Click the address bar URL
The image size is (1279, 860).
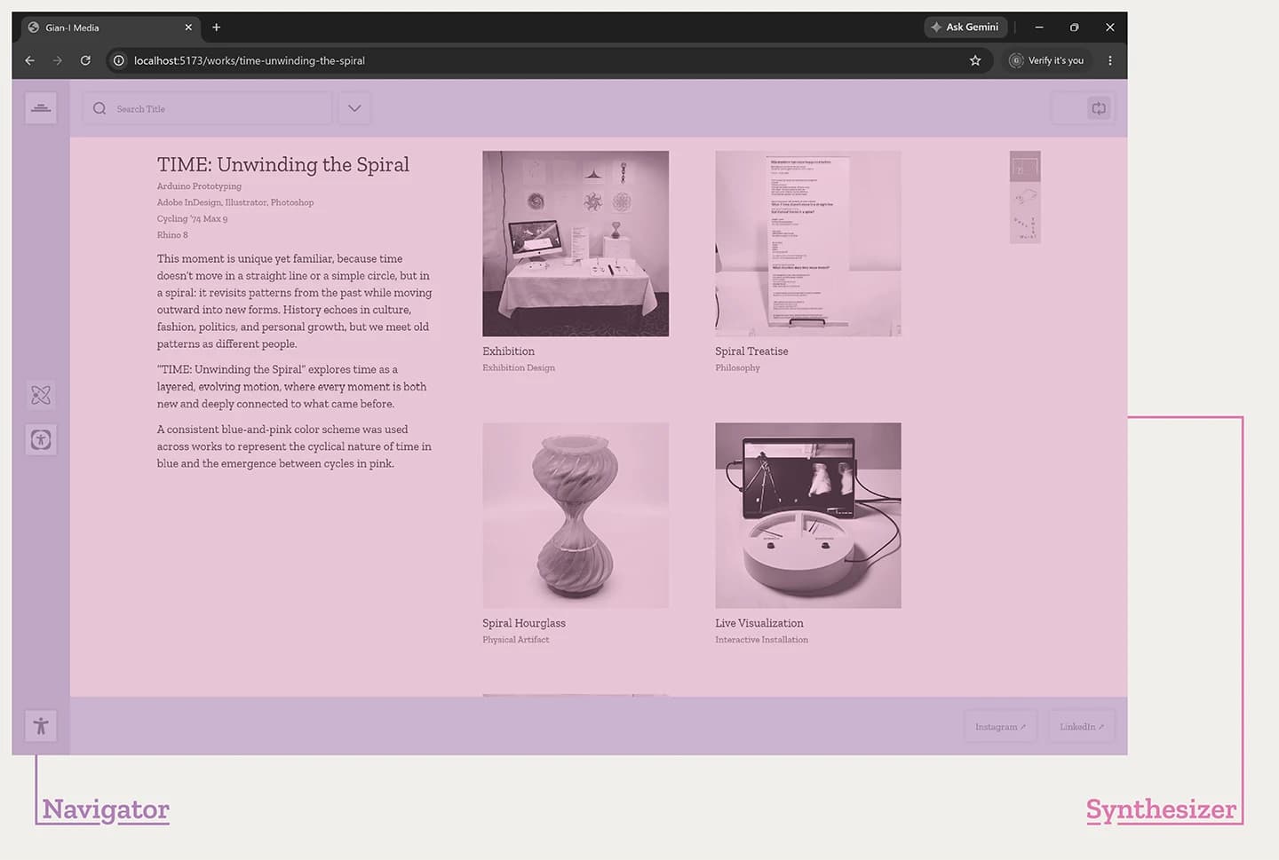pos(250,60)
